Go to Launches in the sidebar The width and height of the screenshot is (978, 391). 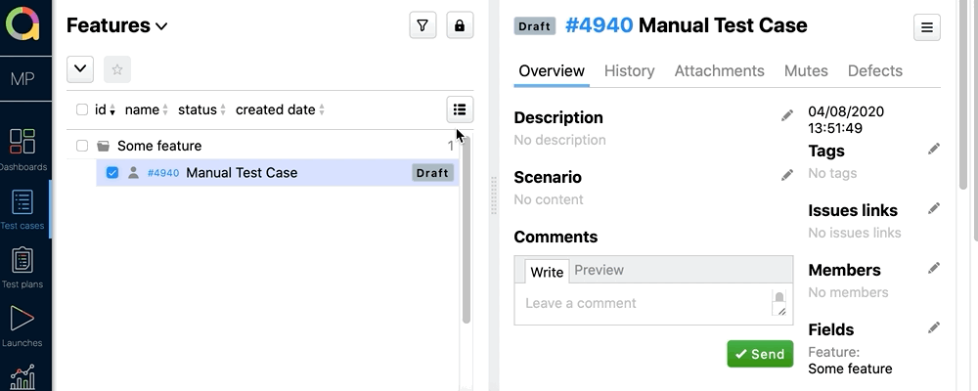[x=22, y=326]
